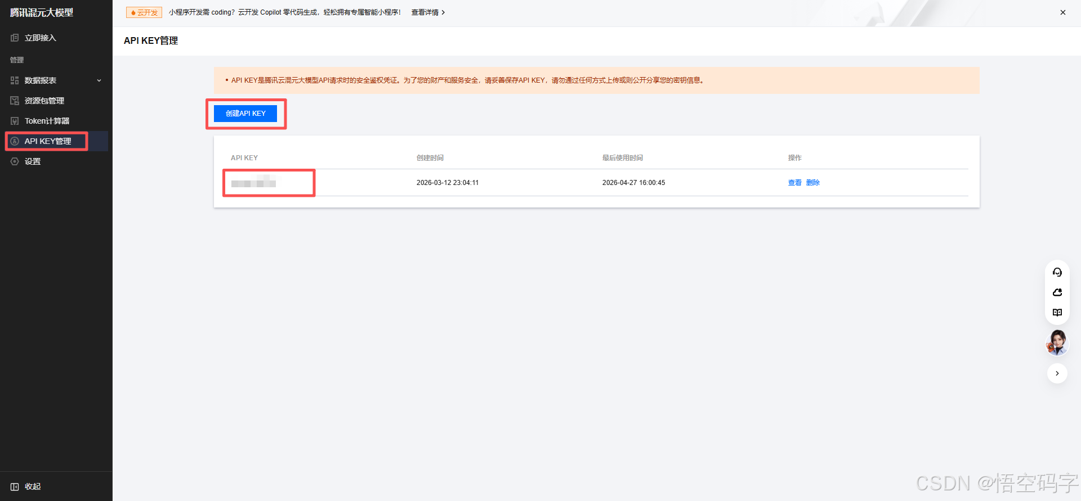
Task: Open customer service headset icon
Action: point(1057,272)
